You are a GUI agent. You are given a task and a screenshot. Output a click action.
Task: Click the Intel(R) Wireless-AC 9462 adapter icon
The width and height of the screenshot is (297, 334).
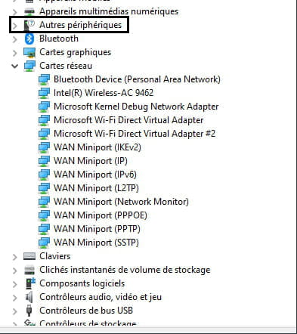(44, 93)
